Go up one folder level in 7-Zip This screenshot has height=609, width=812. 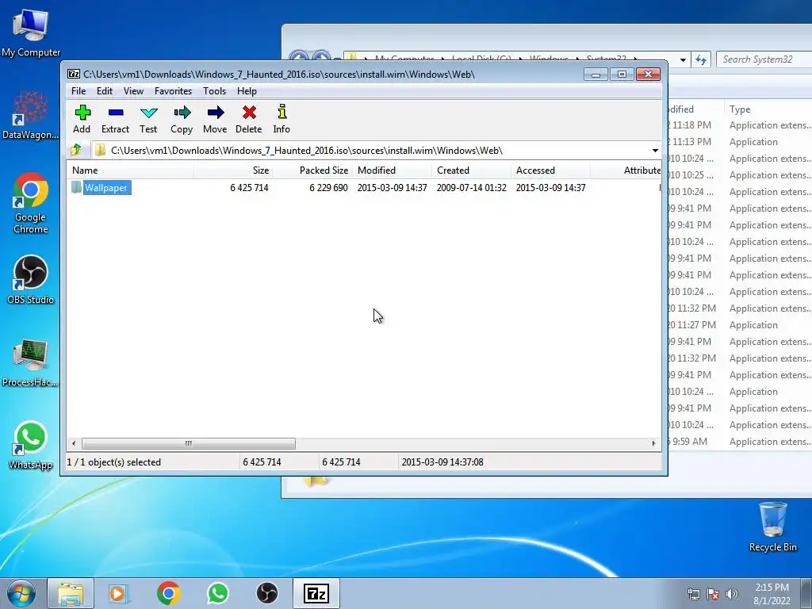pyautogui.click(x=76, y=150)
